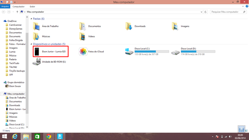Screen dimensions: 249x140
Task: Click the search magnifier icon
Action: (244, 12)
